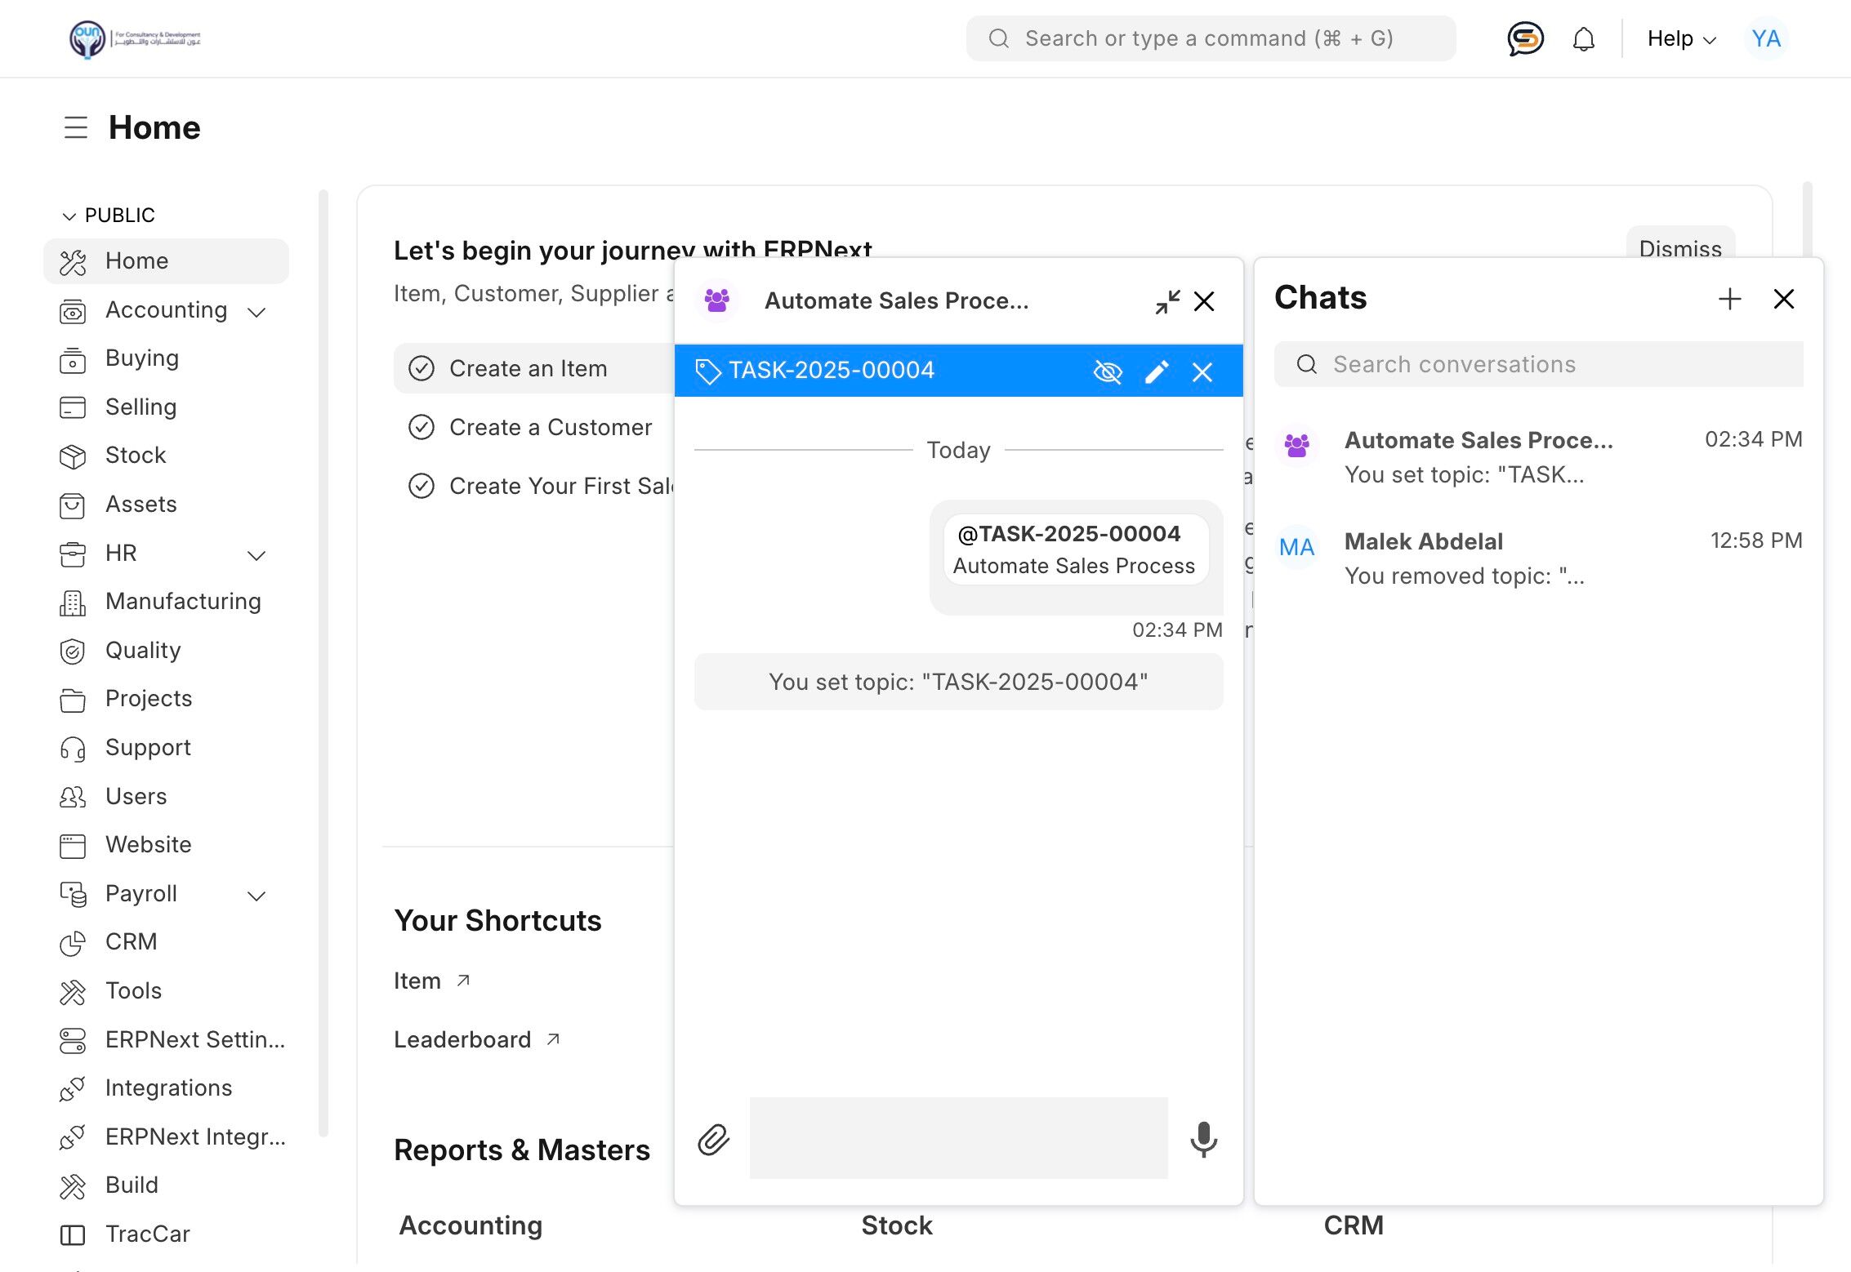
Task: Click the attach file paperclip icon
Action: 713,1139
